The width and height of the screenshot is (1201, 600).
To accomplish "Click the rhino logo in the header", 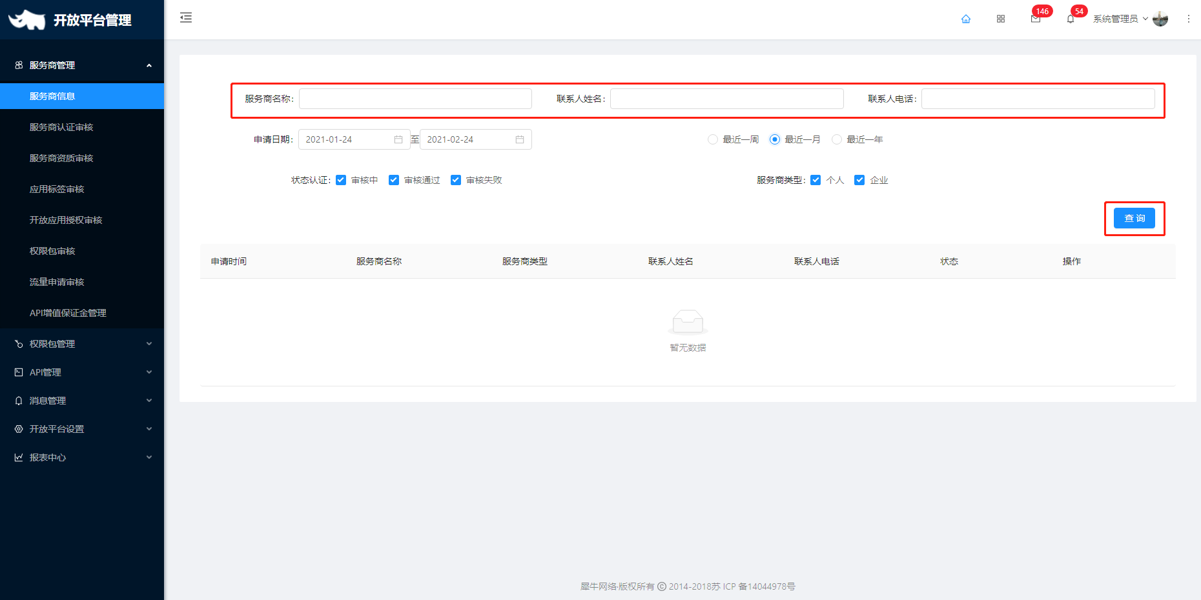I will (x=26, y=19).
